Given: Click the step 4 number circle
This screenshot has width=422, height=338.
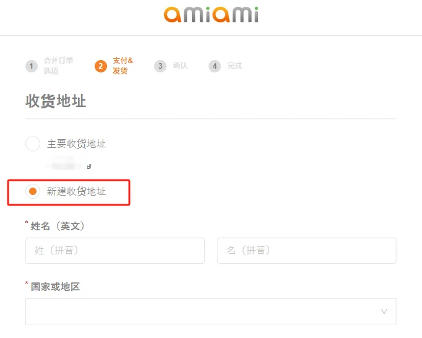Looking at the screenshot, I should pyautogui.click(x=215, y=66).
